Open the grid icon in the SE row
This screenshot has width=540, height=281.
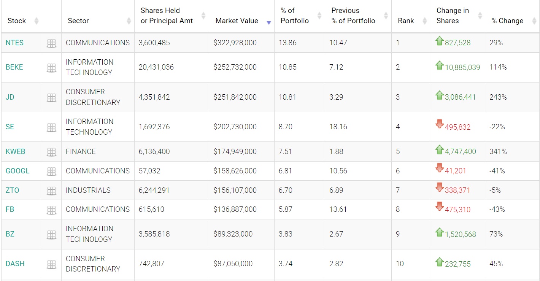(x=51, y=127)
